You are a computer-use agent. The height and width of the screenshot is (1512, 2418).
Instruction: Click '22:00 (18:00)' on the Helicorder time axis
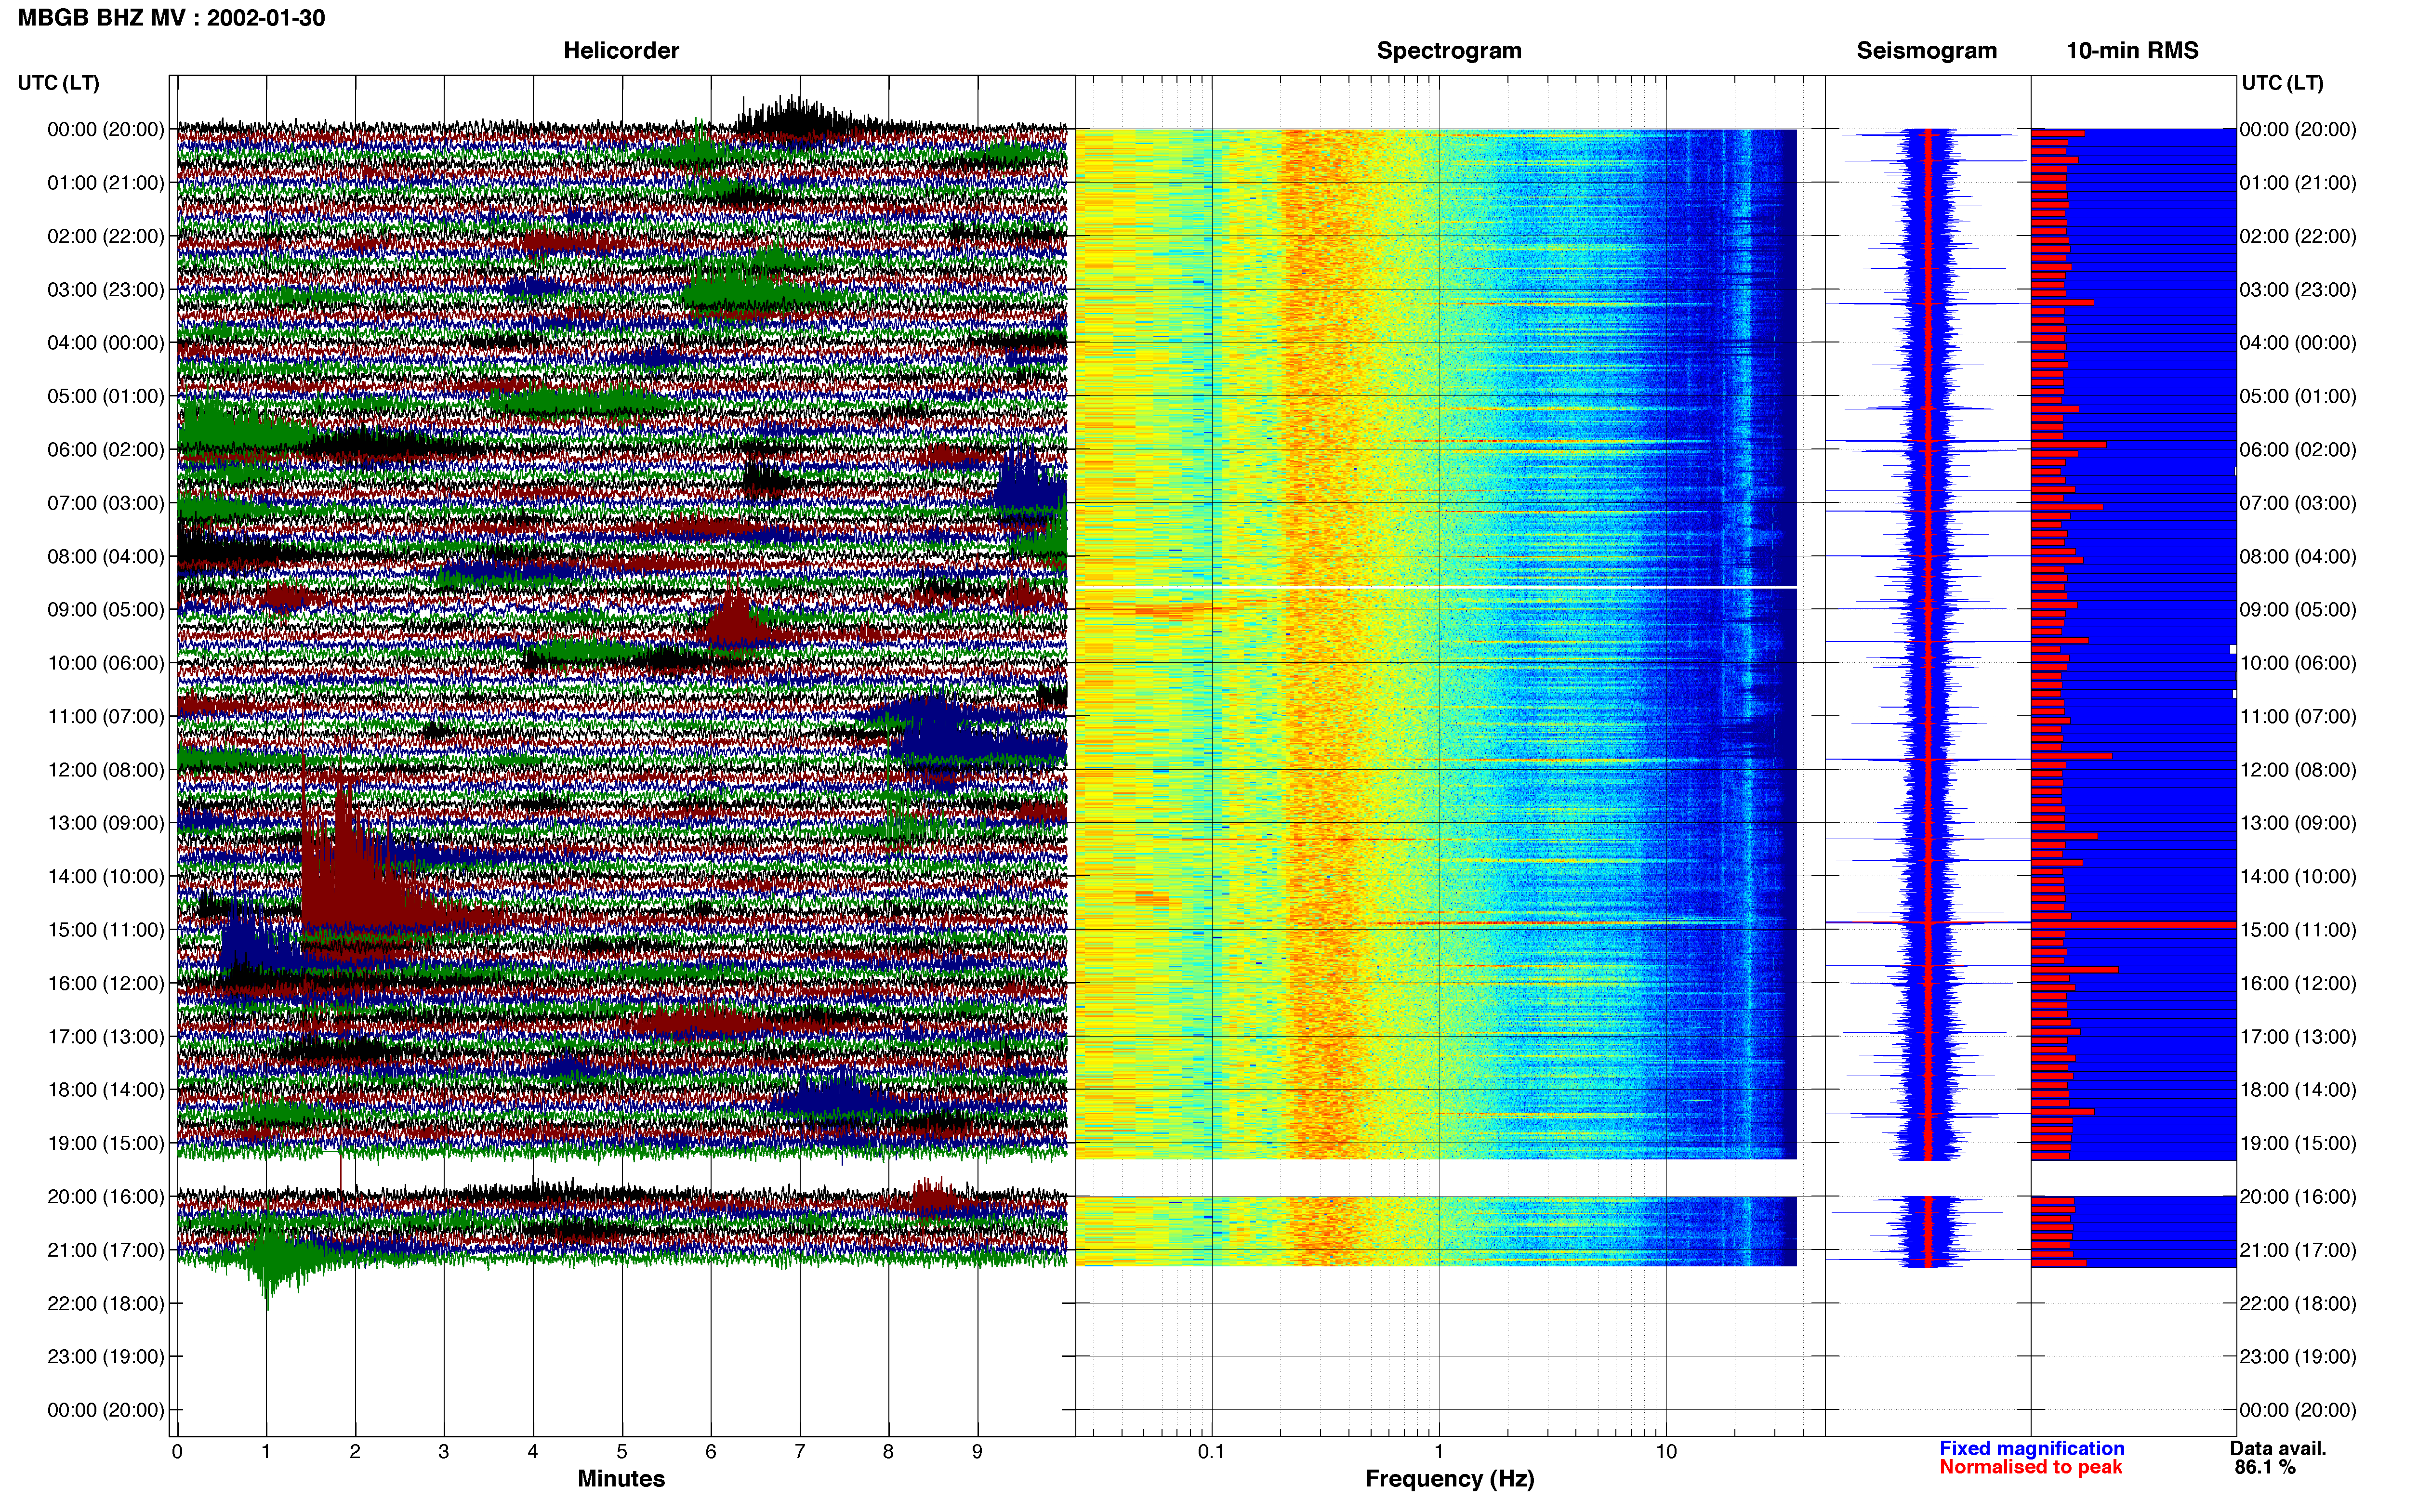[x=106, y=1304]
